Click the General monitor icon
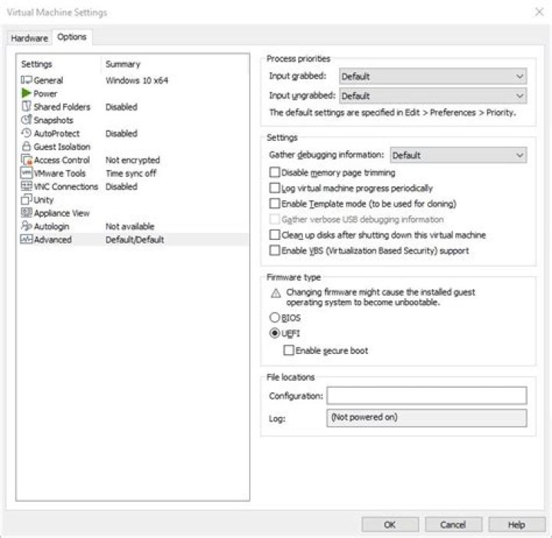552x538 pixels. (26, 80)
